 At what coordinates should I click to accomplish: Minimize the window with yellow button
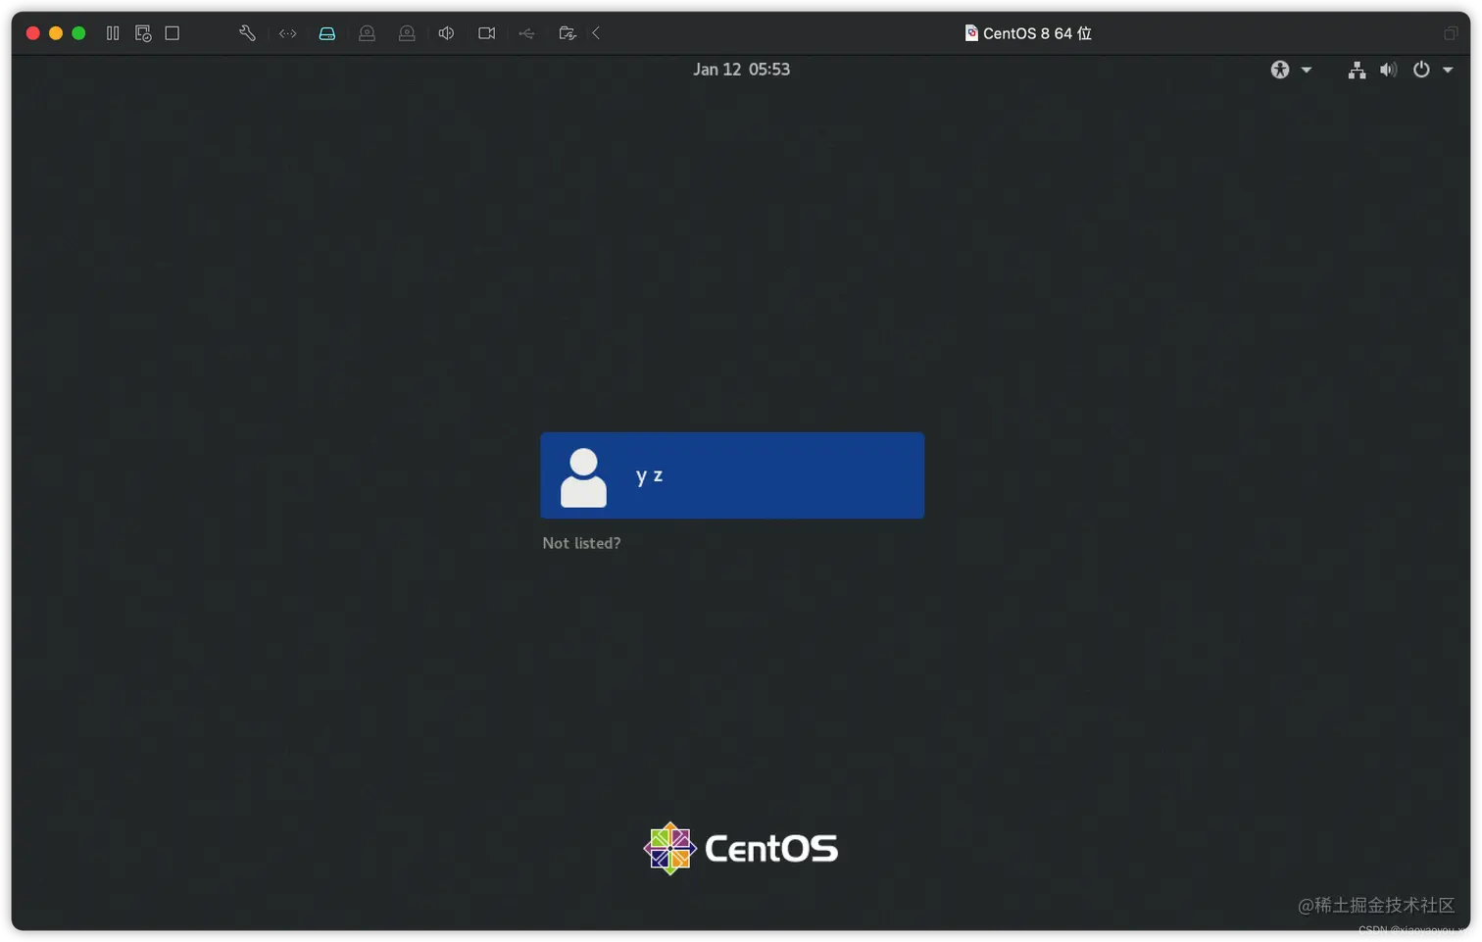click(x=56, y=33)
